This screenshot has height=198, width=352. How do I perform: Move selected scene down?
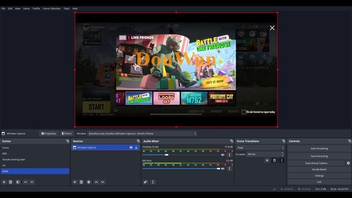[32, 182]
